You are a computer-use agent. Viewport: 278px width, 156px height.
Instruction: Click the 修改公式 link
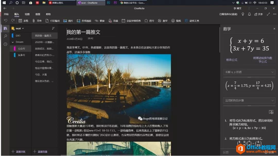tap(232, 60)
